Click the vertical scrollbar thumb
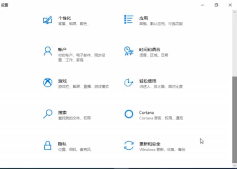 point(234,118)
